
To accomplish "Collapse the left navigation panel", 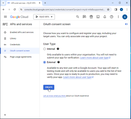I will 5,115.
